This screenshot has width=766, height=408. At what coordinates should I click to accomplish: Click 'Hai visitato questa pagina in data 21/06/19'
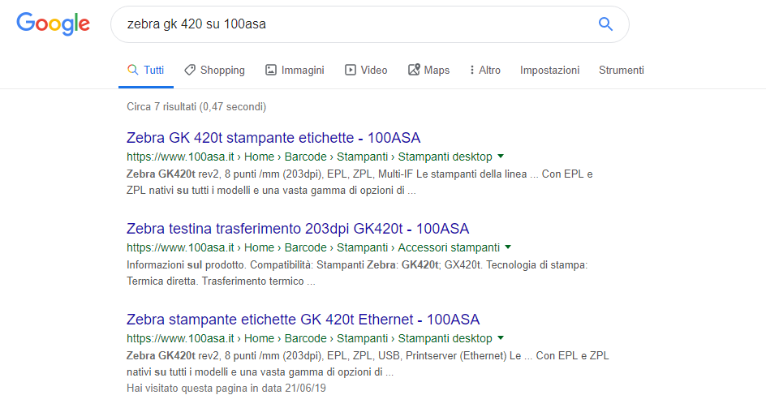(x=226, y=388)
